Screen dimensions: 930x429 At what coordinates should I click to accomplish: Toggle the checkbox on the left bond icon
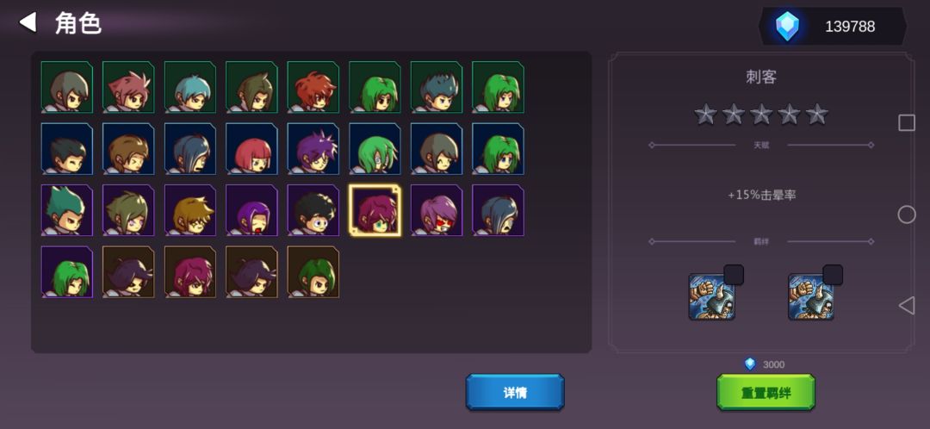(x=734, y=275)
